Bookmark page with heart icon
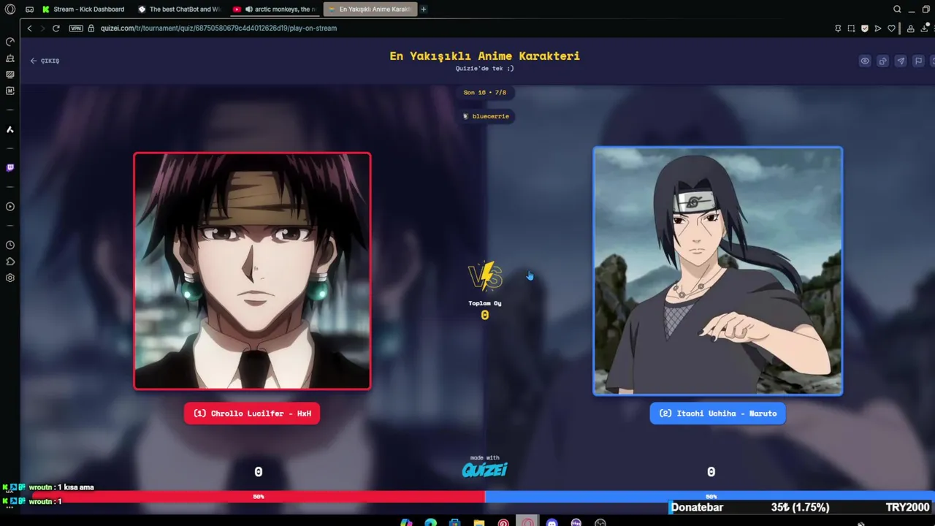The height and width of the screenshot is (526, 935). pyautogui.click(x=891, y=28)
